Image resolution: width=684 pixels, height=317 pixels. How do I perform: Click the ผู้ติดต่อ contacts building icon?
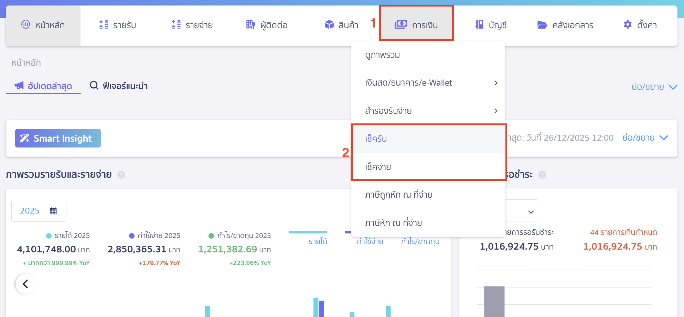point(250,24)
